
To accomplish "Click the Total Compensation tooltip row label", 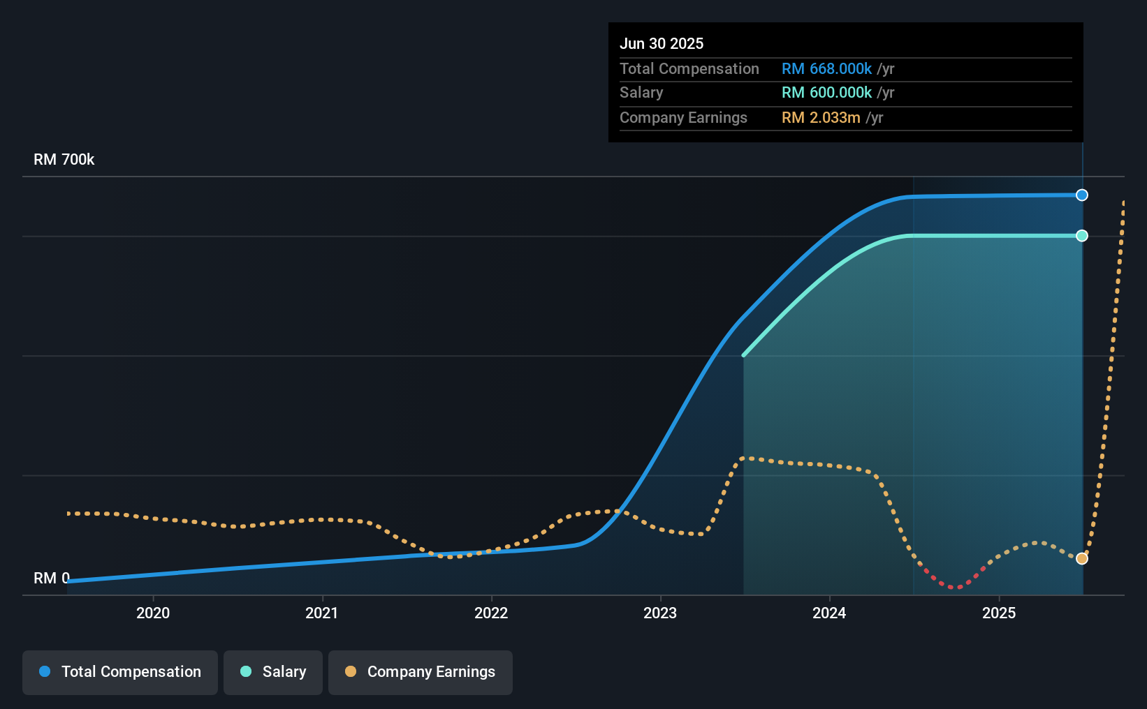I will [x=689, y=69].
